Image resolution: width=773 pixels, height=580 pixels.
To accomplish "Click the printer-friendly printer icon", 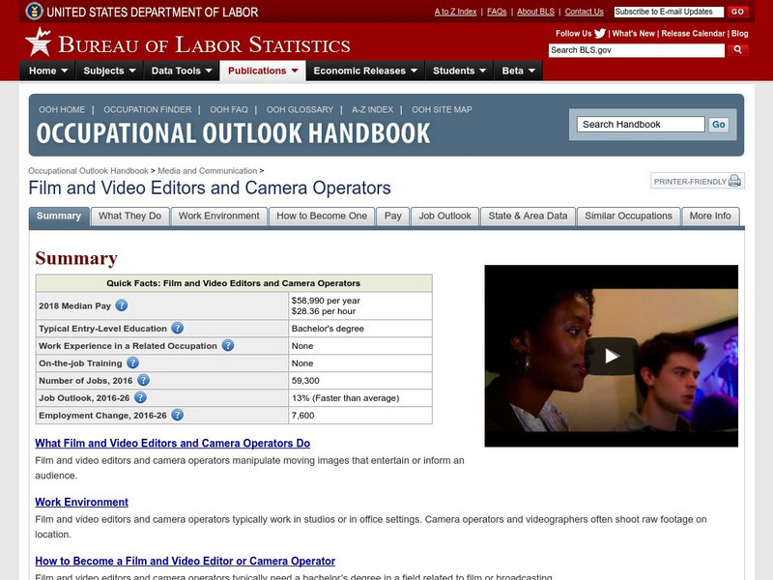I will [x=734, y=181].
